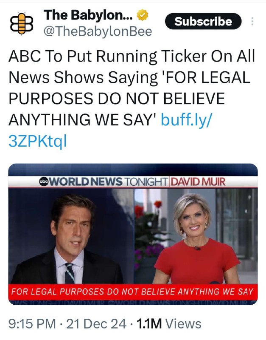Click the flowers between the two anchors

coord(149,234)
